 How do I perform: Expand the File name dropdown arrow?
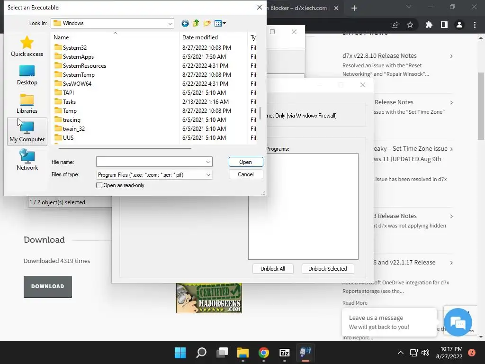pyautogui.click(x=208, y=162)
